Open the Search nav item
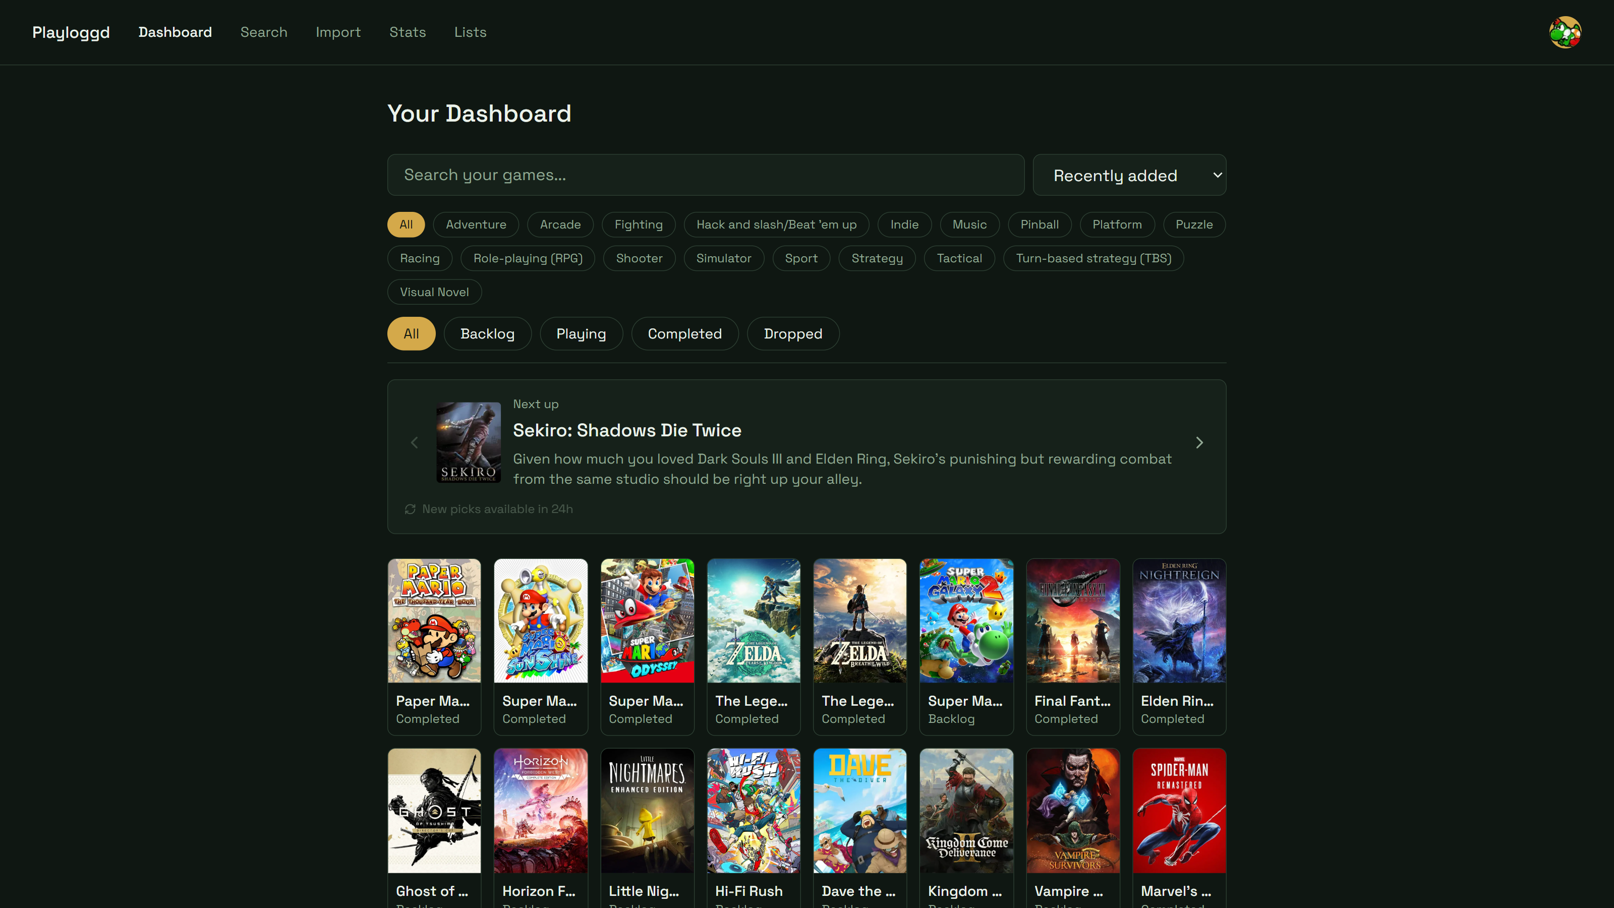The width and height of the screenshot is (1614, 908). (x=264, y=32)
